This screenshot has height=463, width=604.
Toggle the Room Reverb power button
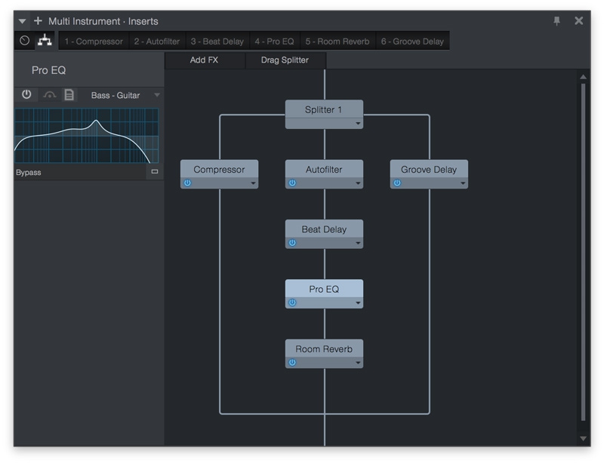pos(292,362)
